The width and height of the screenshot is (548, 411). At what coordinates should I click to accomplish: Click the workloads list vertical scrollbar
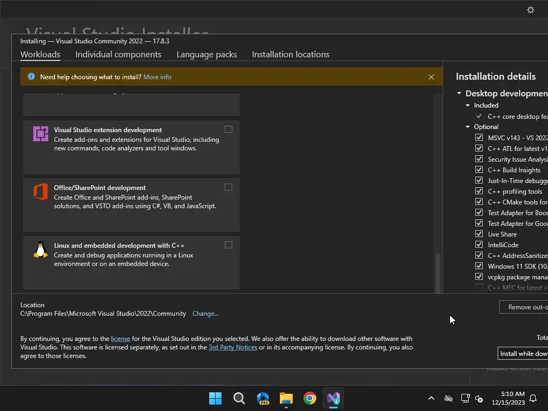[438, 272]
